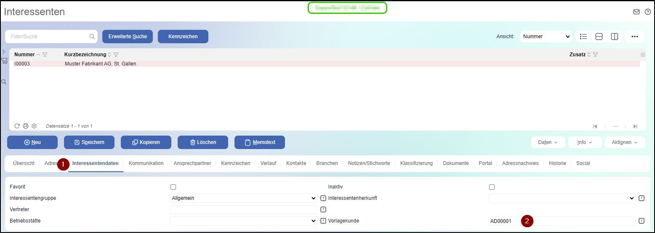Toggle sort arrows on Kurzbezeichnung column
This screenshot has width=655, height=233.
click(x=110, y=55)
